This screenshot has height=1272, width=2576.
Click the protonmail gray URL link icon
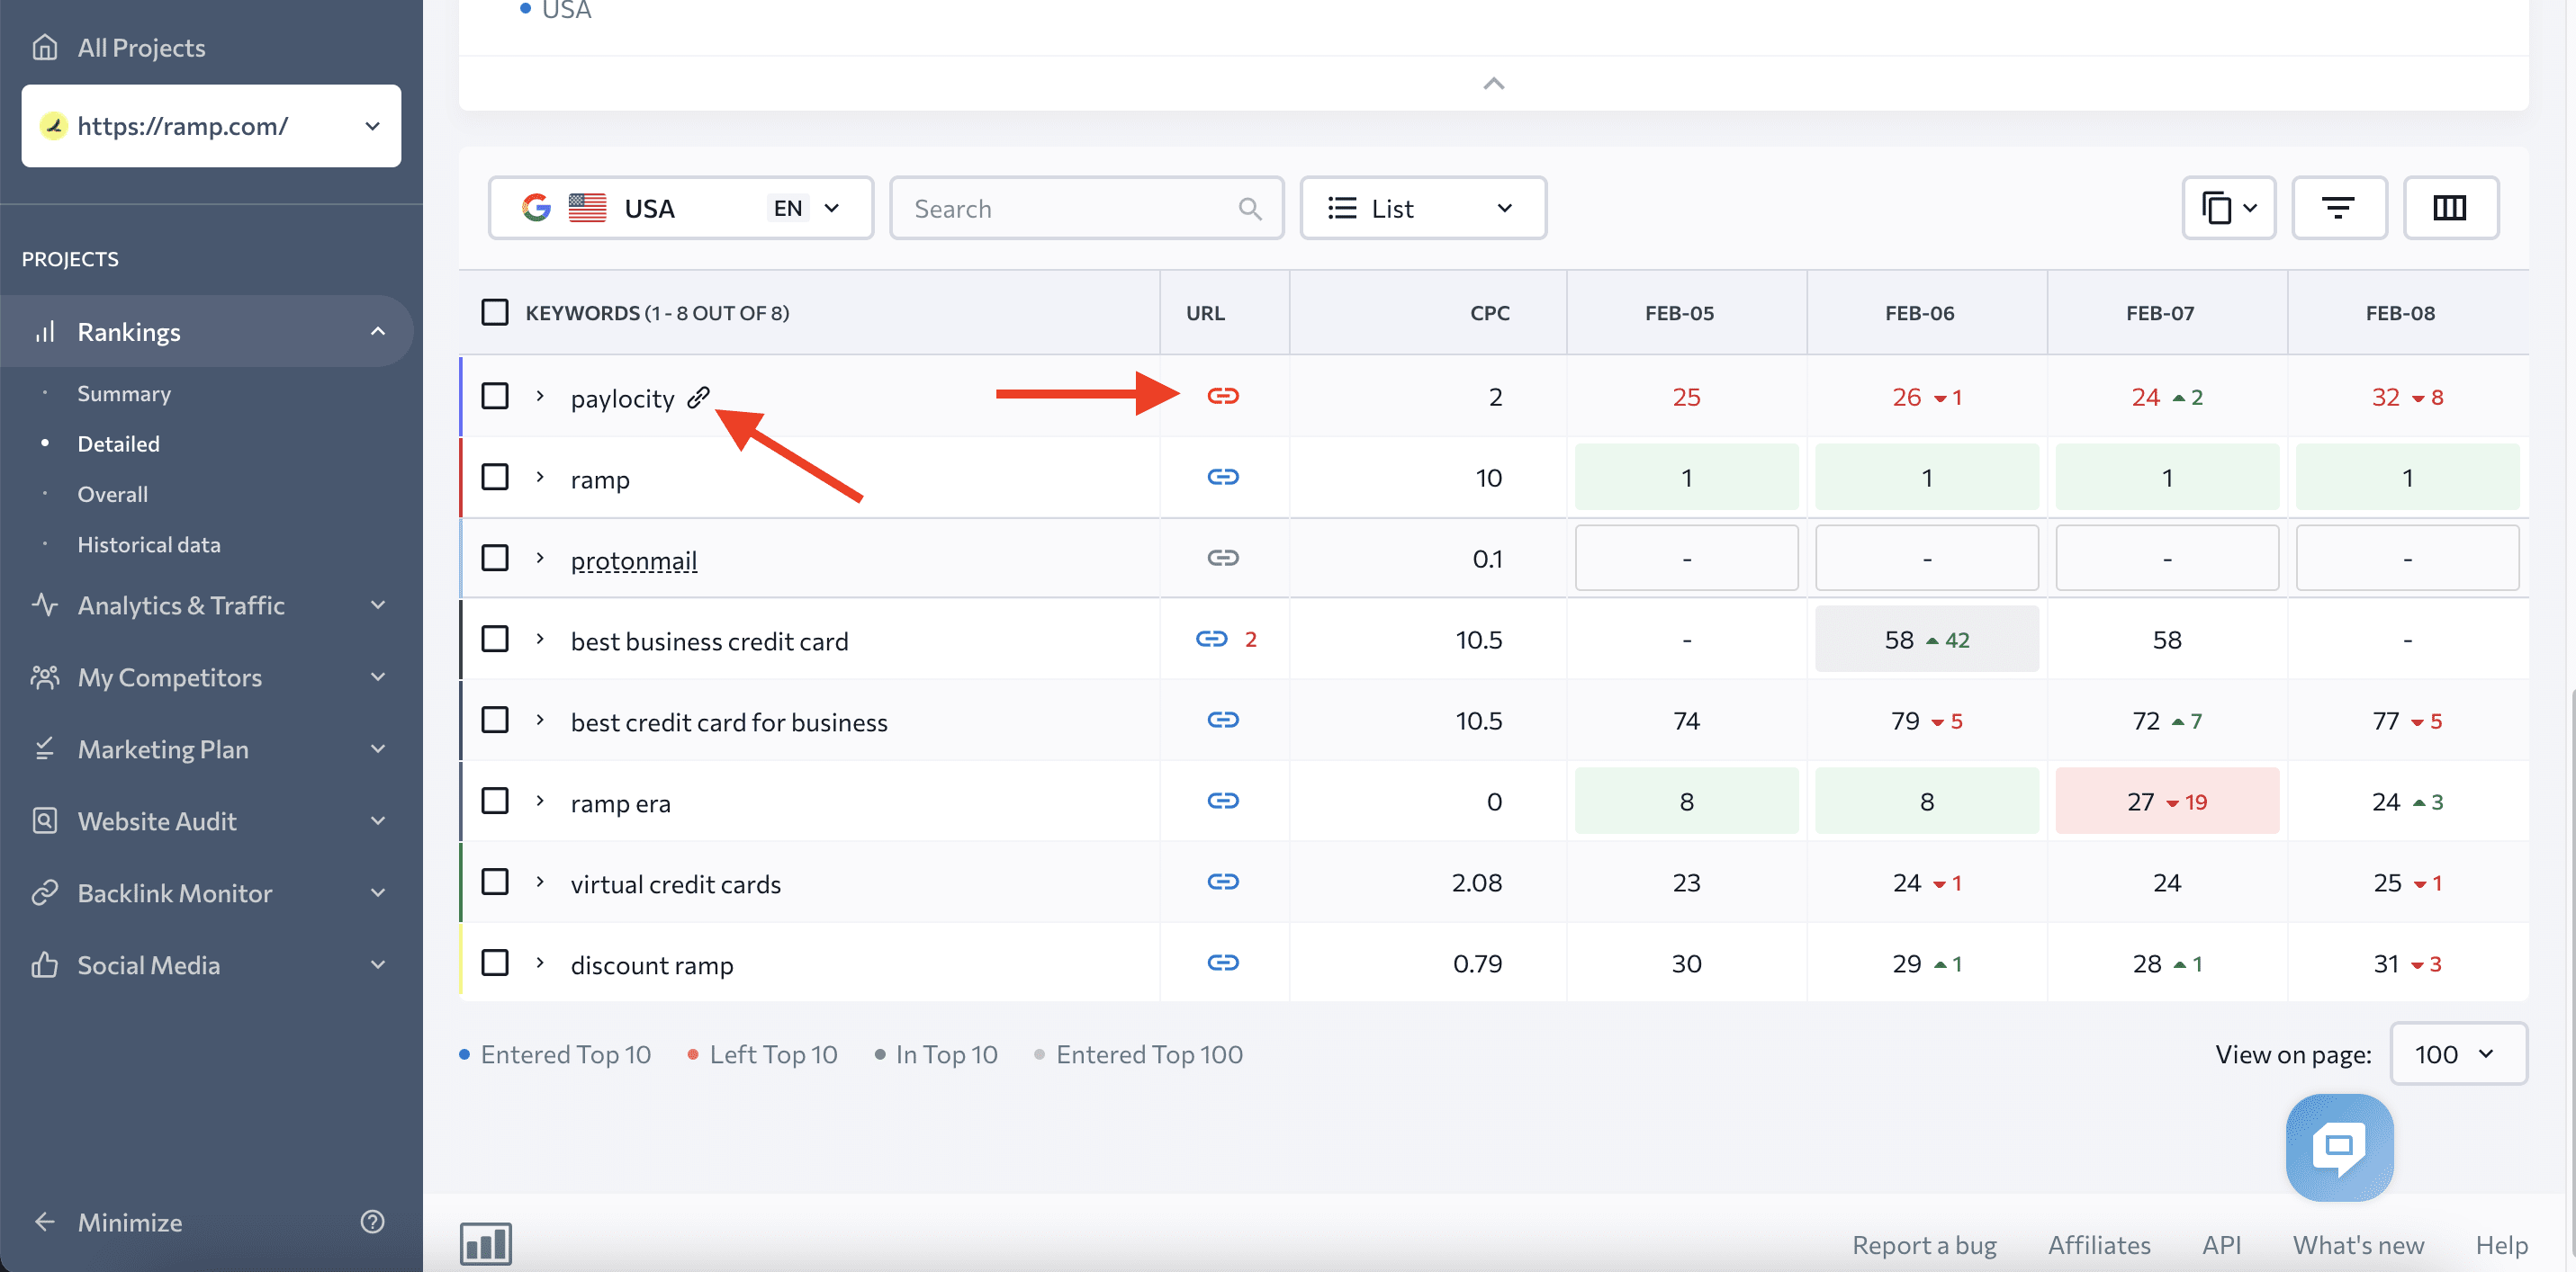[1222, 559]
